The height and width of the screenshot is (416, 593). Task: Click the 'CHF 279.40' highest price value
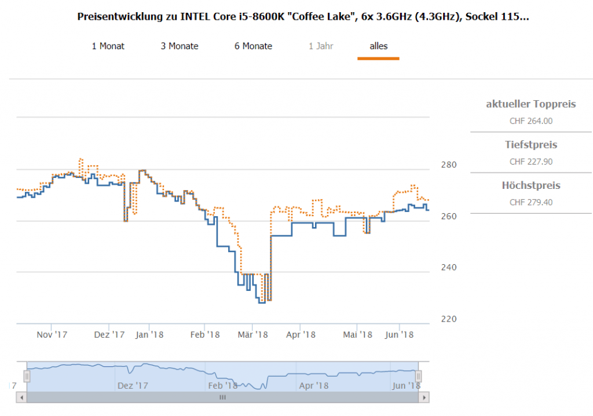coord(530,202)
